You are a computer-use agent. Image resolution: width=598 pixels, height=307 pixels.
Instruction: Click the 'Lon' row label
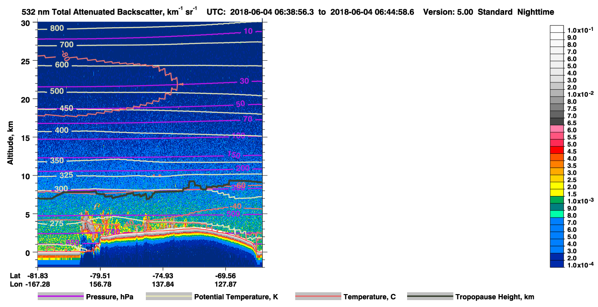pos(15,284)
